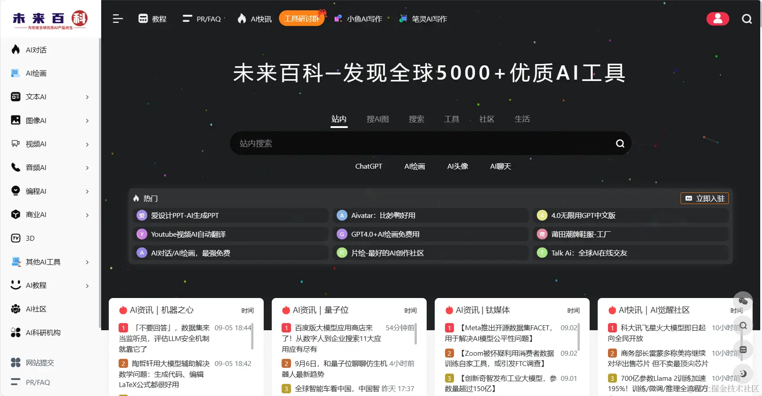
Task: Switch to the 社区 search tab
Action: click(487, 119)
